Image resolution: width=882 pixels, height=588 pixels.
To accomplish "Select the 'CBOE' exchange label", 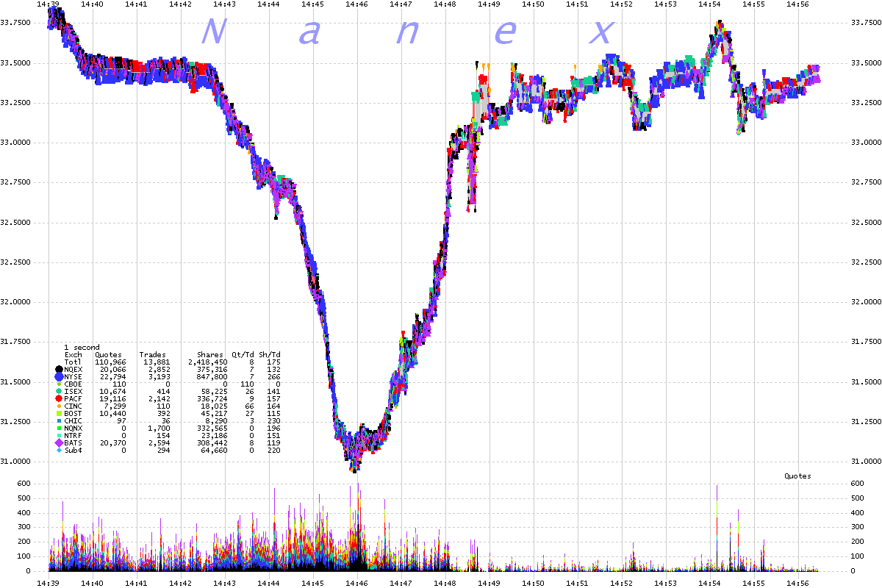I will click(x=73, y=384).
